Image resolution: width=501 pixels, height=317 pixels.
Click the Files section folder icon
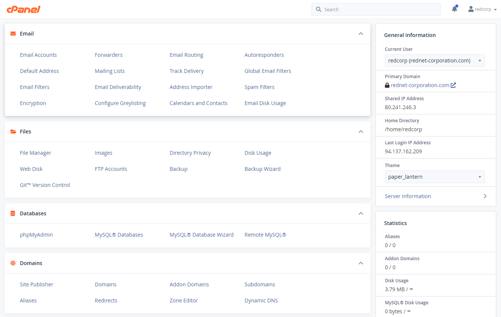[13, 132]
